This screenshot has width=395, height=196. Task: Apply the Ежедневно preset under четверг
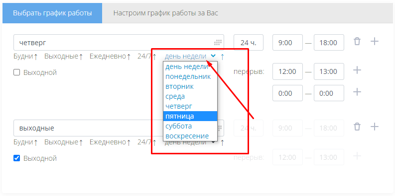click(110, 57)
